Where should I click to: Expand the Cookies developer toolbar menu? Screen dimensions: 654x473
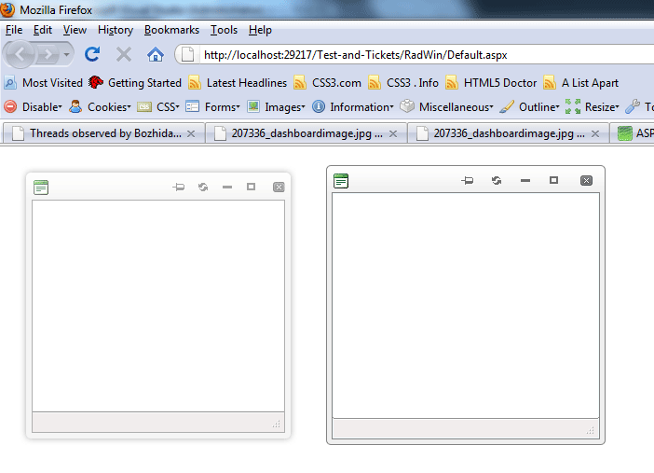pyautogui.click(x=100, y=107)
